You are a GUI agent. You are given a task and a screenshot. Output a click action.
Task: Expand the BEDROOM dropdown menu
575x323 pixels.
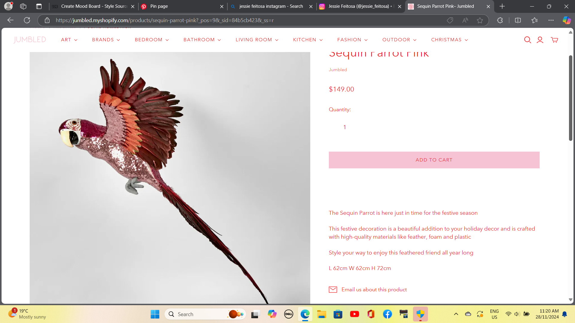(x=152, y=40)
